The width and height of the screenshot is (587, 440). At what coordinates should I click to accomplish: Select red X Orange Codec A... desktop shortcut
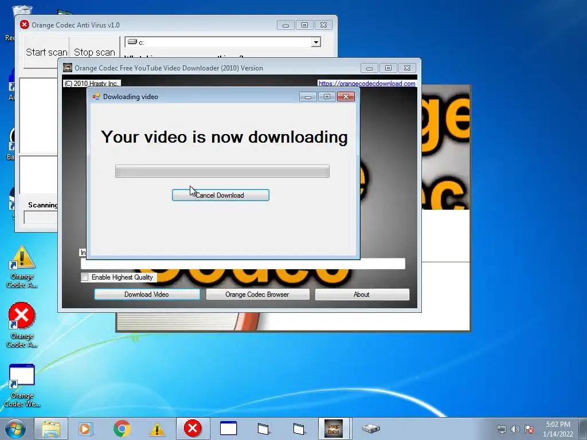click(x=22, y=325)
